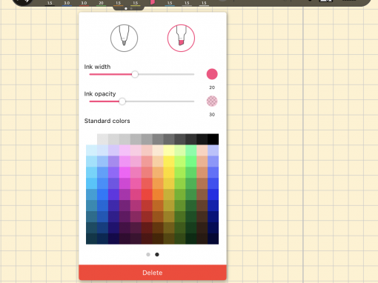Screen dimensions: 378x283
Task: Select the pink highlighter tip style
Action: click(x=181, y=38)
